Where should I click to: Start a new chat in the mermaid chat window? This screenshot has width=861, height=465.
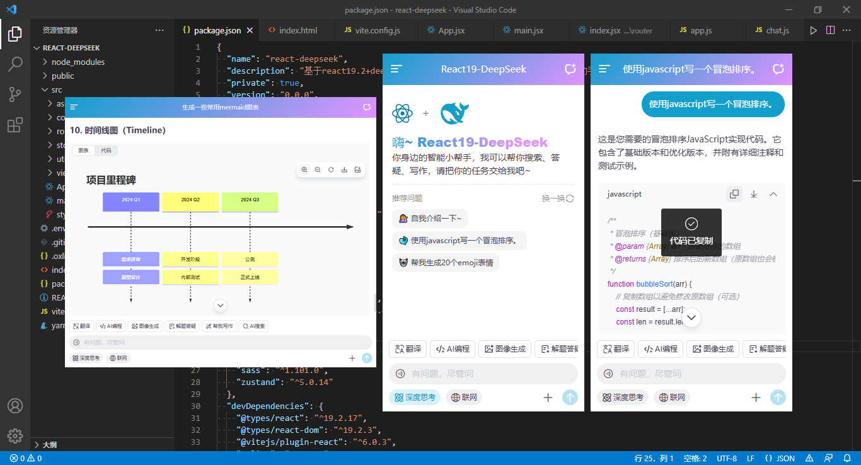point(367,107)
